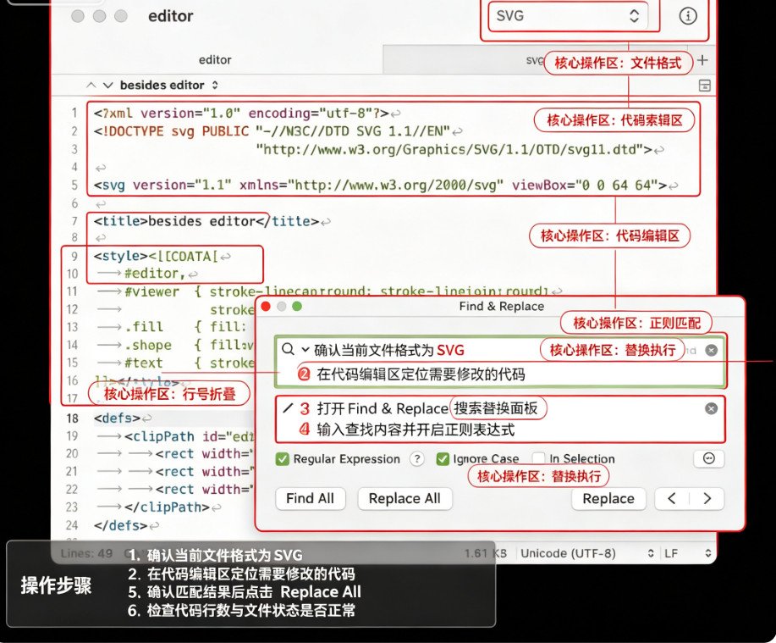This screenshot has width=776, height=643.
Task: Click the #text stroke rule line
Action: (189, 363)
